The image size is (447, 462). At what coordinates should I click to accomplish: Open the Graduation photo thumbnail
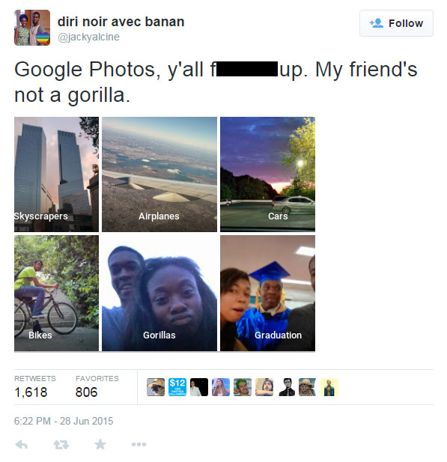click(267, 294)
